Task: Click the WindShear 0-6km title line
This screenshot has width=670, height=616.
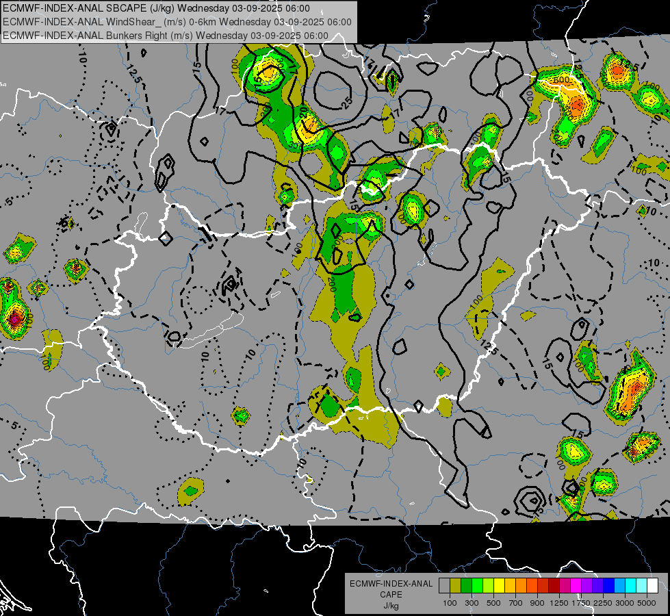Action: [177, 22]
